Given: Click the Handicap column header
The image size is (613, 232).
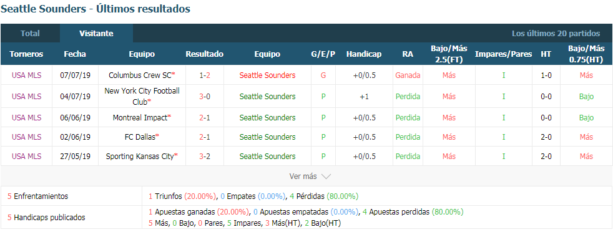Looking at the screenshot, I should tap(363, 54).
